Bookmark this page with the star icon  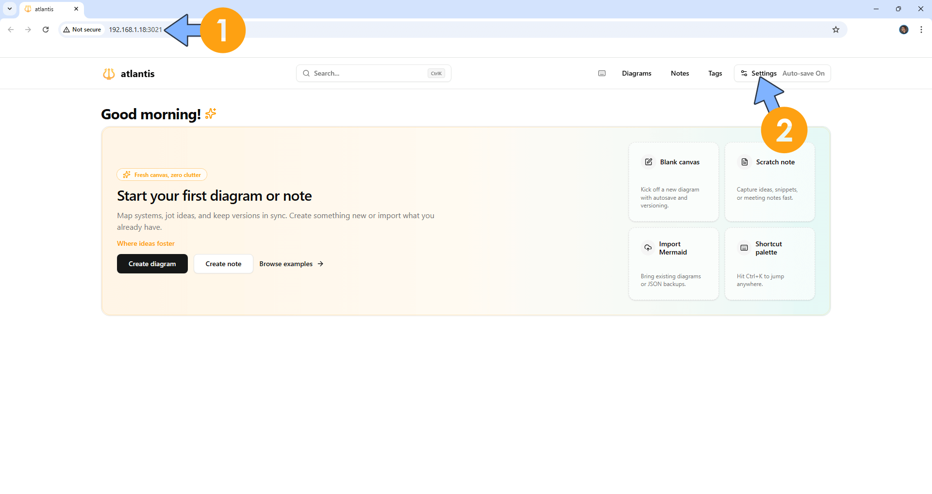pos(836,30)
